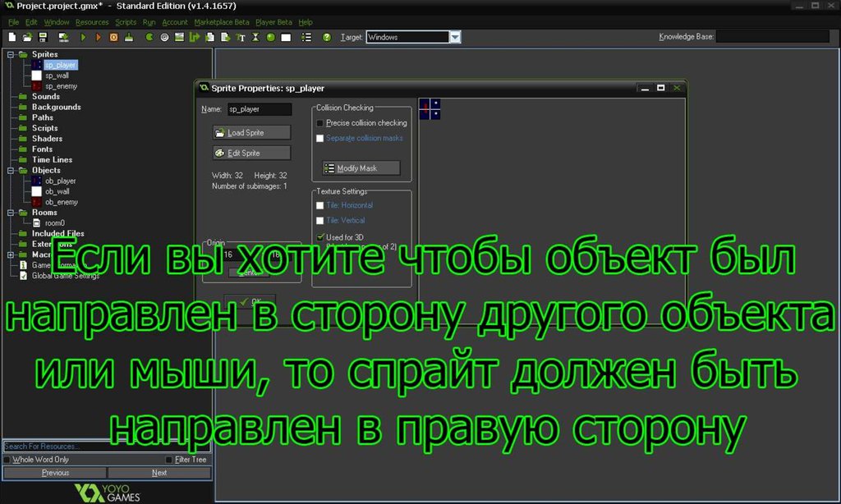Collapse the Objects tree folder
841x504 pixels.
point(11,171)
